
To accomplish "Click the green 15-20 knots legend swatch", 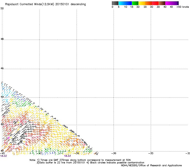I will [135, 3].
